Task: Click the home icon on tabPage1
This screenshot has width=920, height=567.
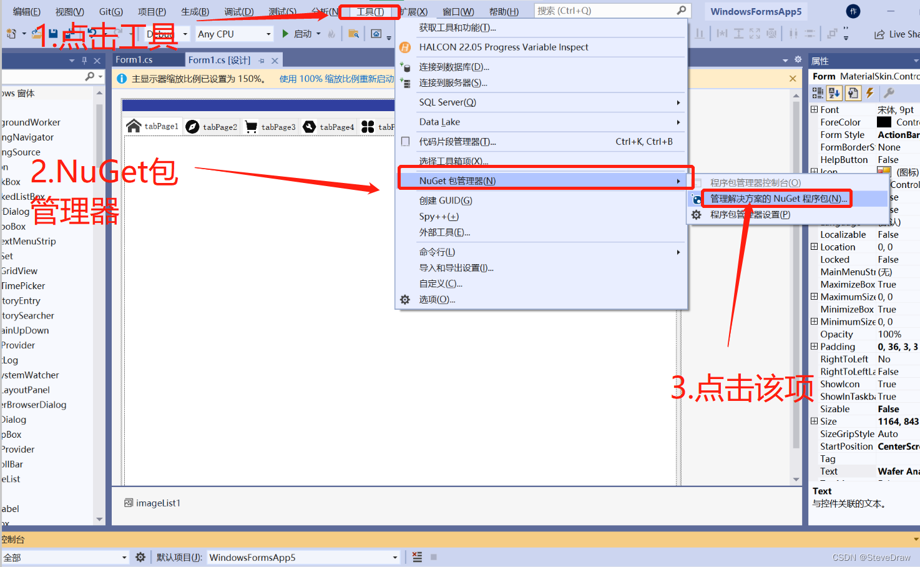Action: tap(134, 126)
